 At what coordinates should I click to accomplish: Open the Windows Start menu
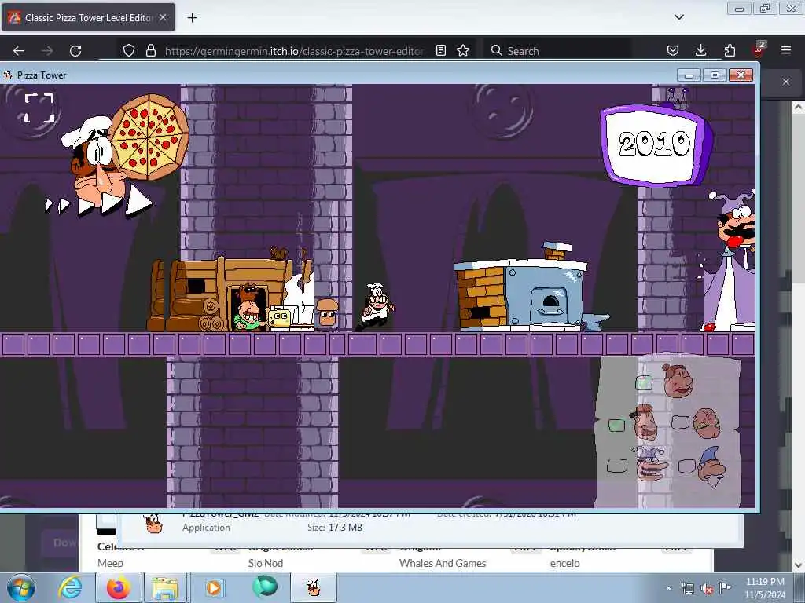[x=21, y=587]
